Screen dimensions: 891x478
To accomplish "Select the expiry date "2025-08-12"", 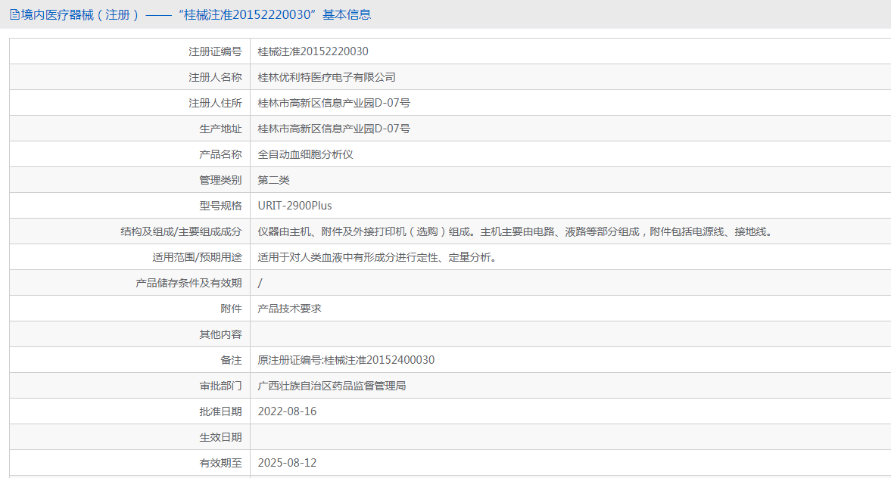I will (x=288, y=463).
